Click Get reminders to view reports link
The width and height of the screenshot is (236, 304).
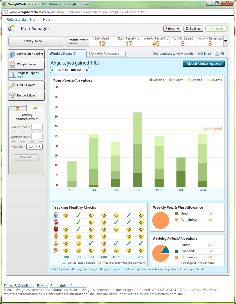[x=173, y=54]
